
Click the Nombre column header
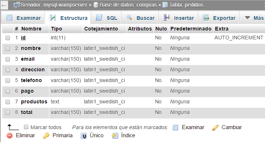tap(31, 29)
